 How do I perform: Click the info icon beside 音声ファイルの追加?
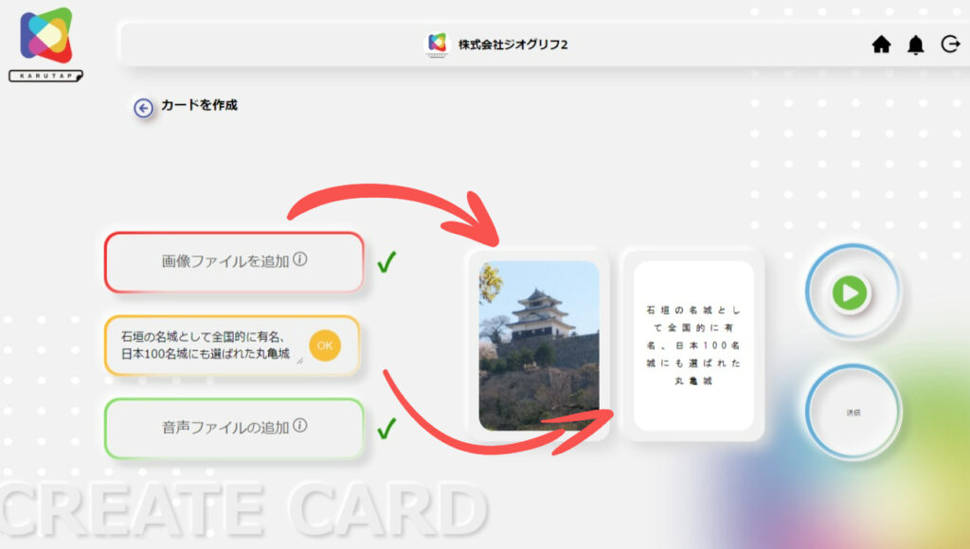(300, 425)
